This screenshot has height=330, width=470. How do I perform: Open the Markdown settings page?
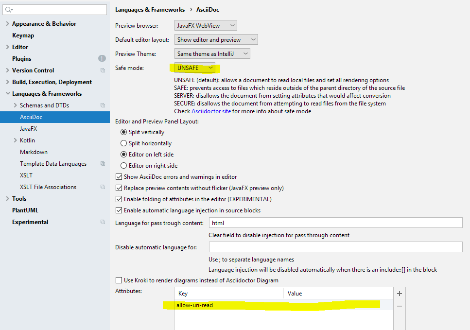pyautogui.click(x=34, y=152)
